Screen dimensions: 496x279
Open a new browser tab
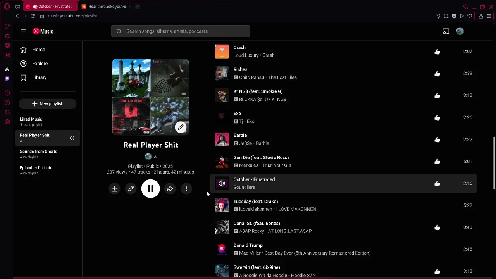click(138, 7)
